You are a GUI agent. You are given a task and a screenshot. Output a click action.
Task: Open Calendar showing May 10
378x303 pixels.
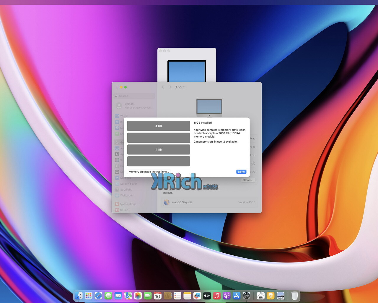pos(158,296)
